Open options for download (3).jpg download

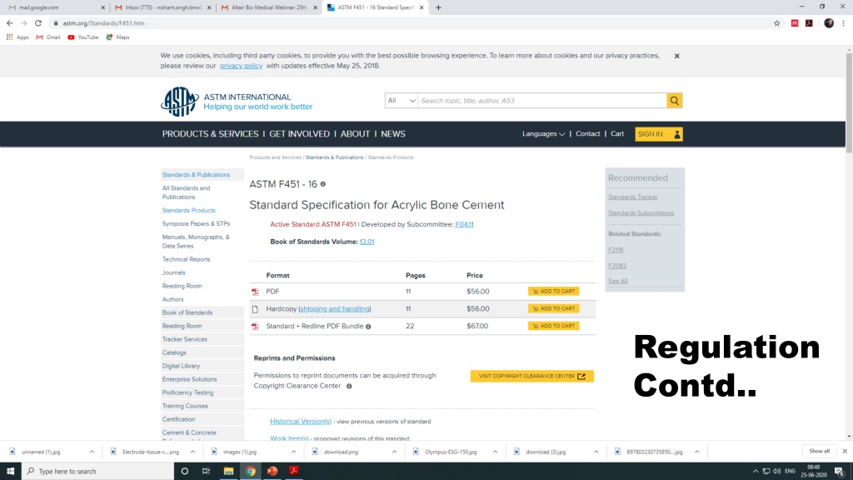(596, 452)
